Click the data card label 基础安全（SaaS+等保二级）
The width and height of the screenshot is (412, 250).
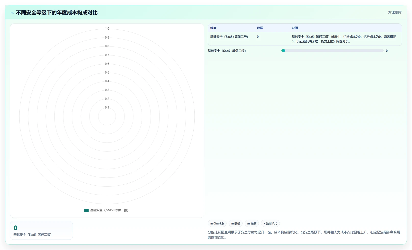[32, 235]
